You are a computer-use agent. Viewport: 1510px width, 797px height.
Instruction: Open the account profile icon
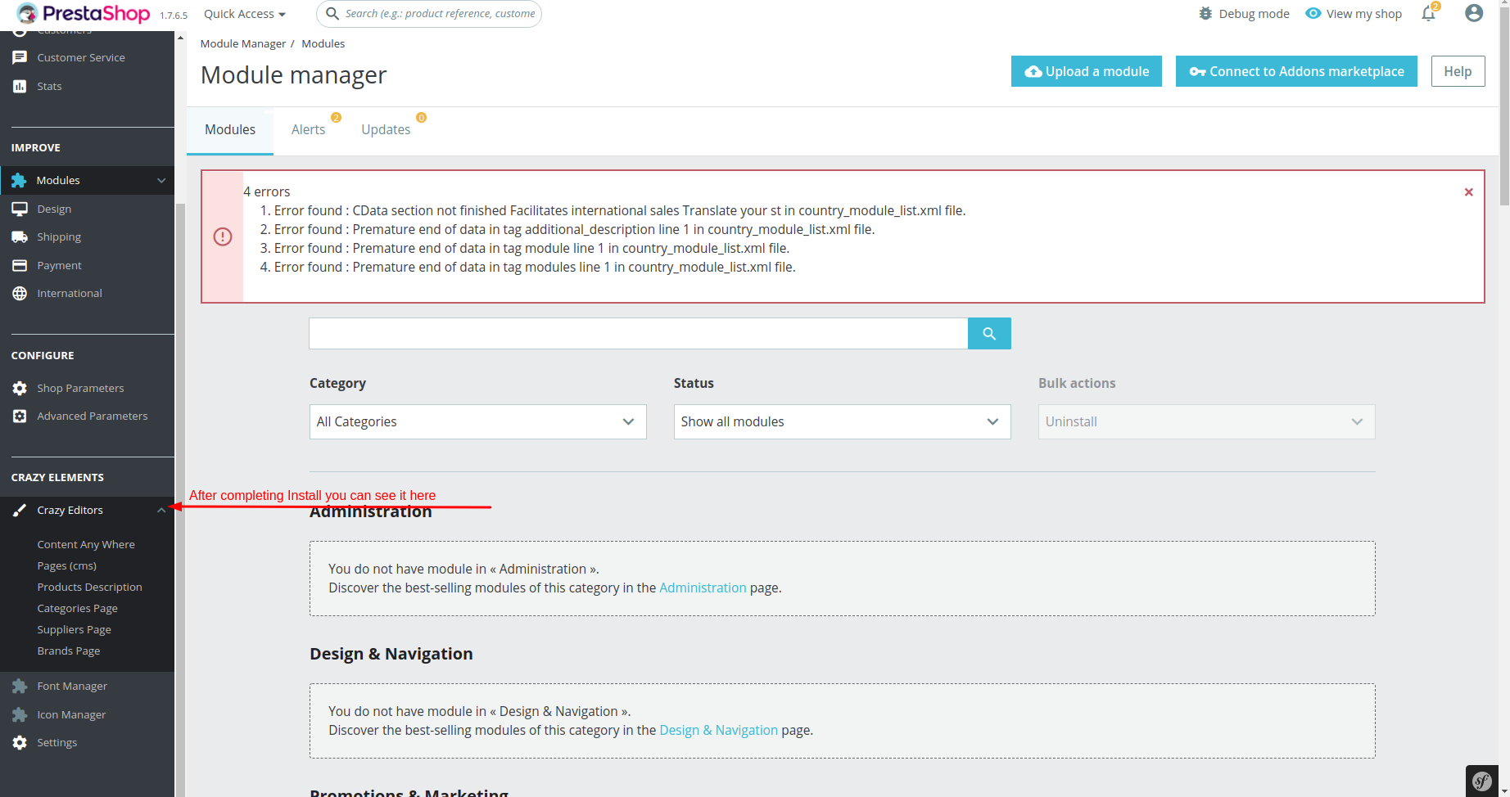click(x=1472, y=13)
